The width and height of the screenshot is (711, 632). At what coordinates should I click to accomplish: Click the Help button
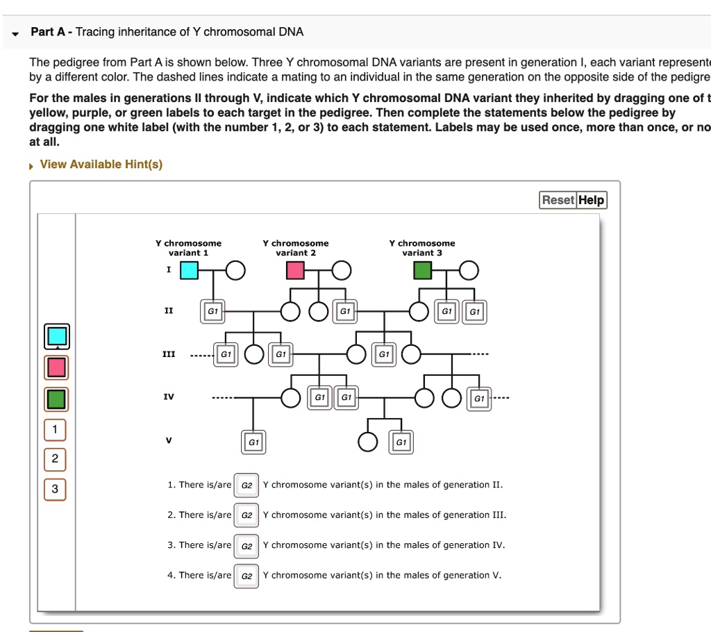coord(591,200)
